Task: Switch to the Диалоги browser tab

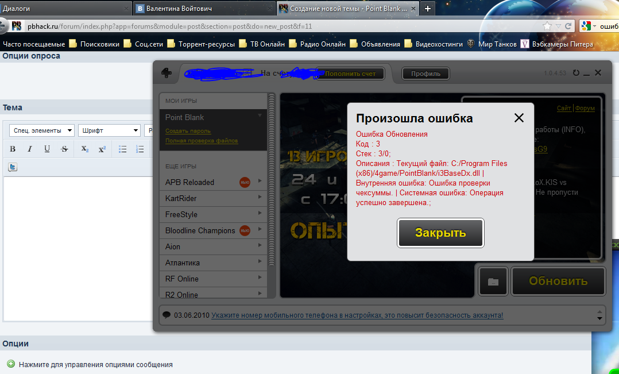Action: click(65, 8)
